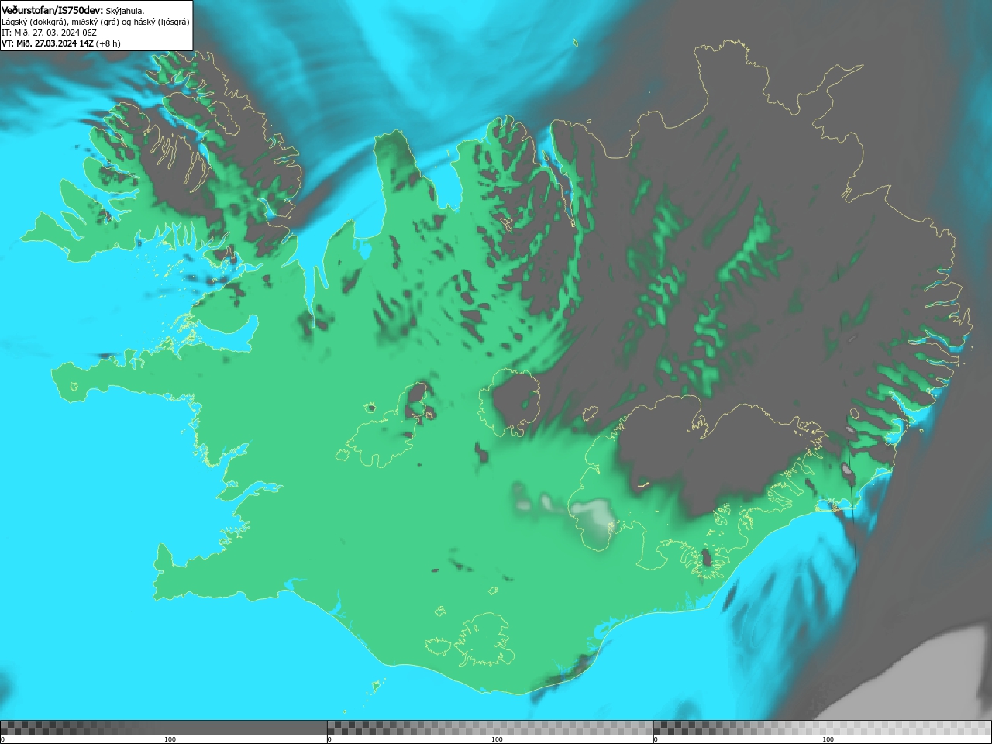Click the medium grey mid-cloud color scale bar

[x=490, y=728]
